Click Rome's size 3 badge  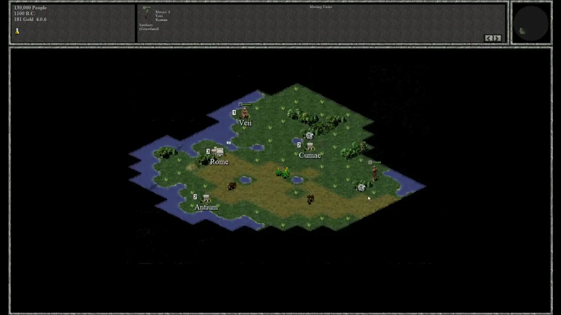(208, 151)
